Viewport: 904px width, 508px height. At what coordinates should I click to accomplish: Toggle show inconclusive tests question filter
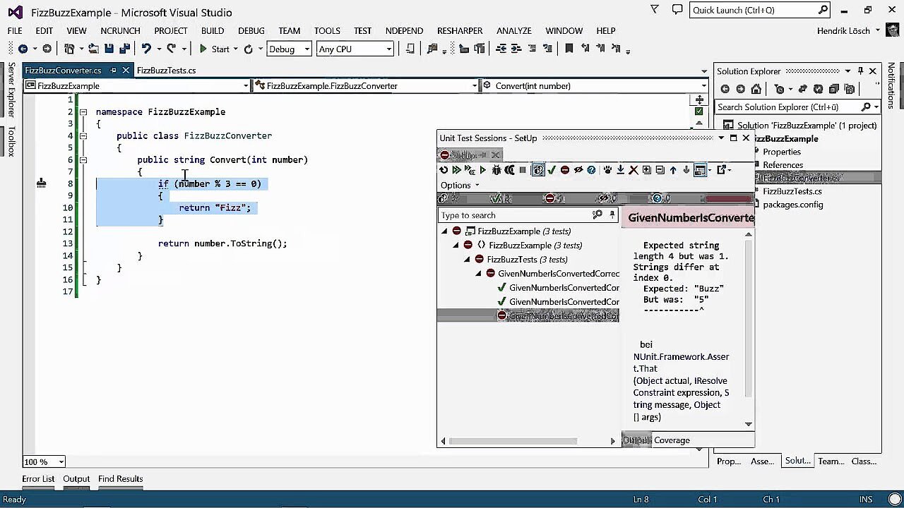[x=591, y=170]
